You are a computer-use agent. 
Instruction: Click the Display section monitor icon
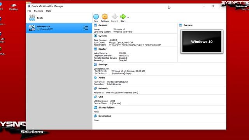point(95,49)
